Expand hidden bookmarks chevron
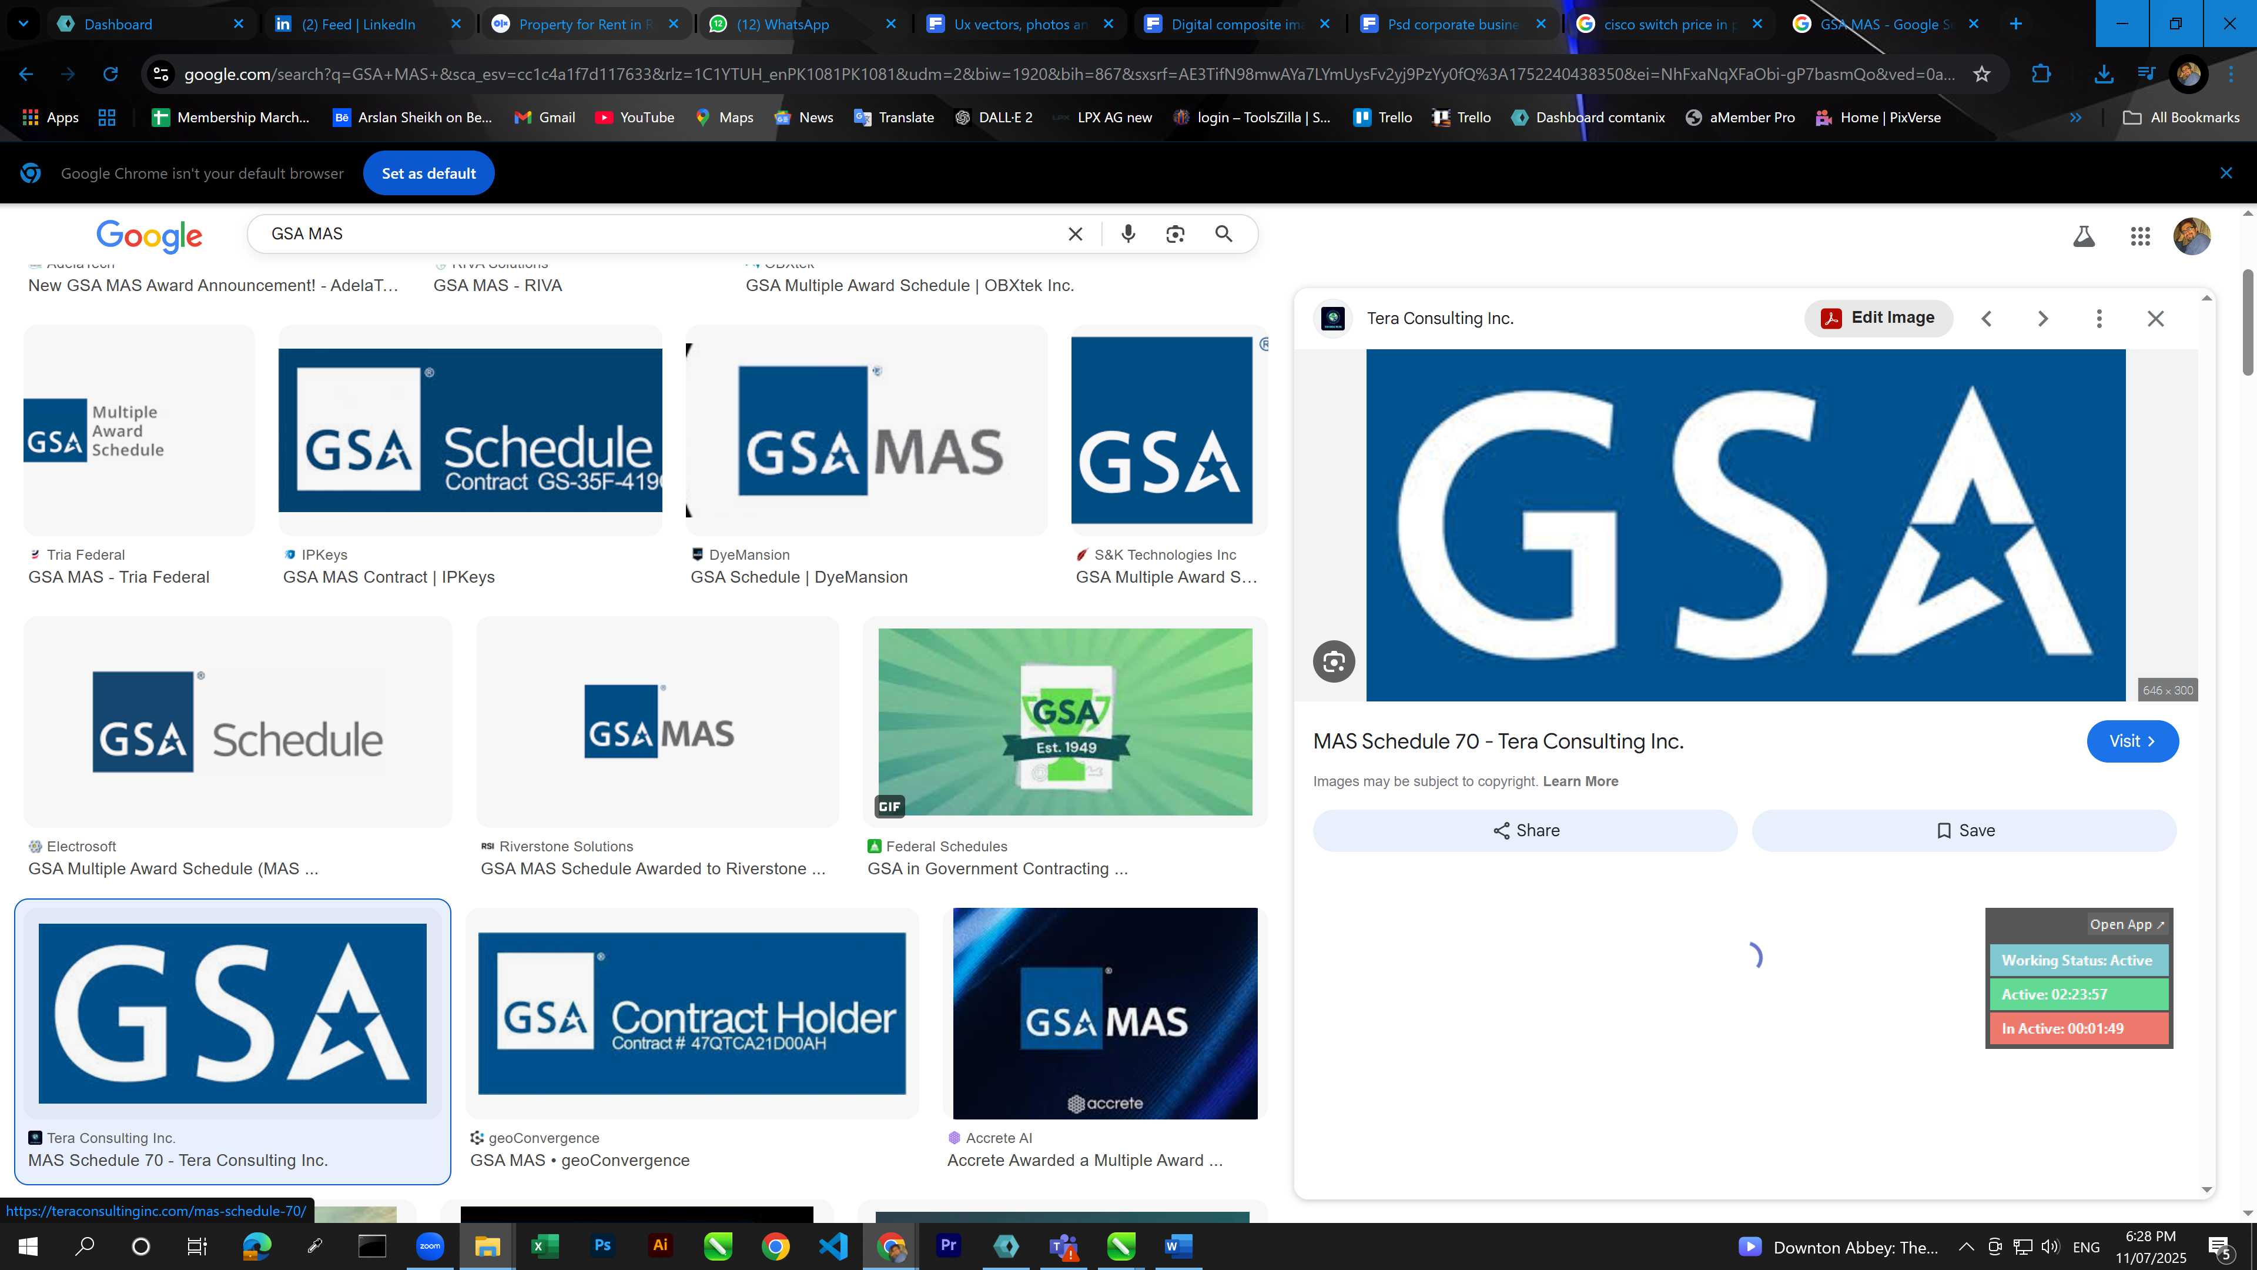Image resolution: width=2257 pixels, height=1270 pixels. [x=2075, y=118]
